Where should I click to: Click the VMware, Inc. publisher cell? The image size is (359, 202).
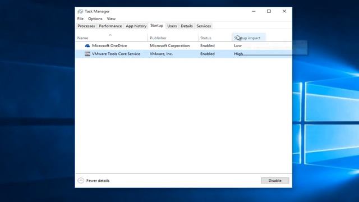coord(161,54)
